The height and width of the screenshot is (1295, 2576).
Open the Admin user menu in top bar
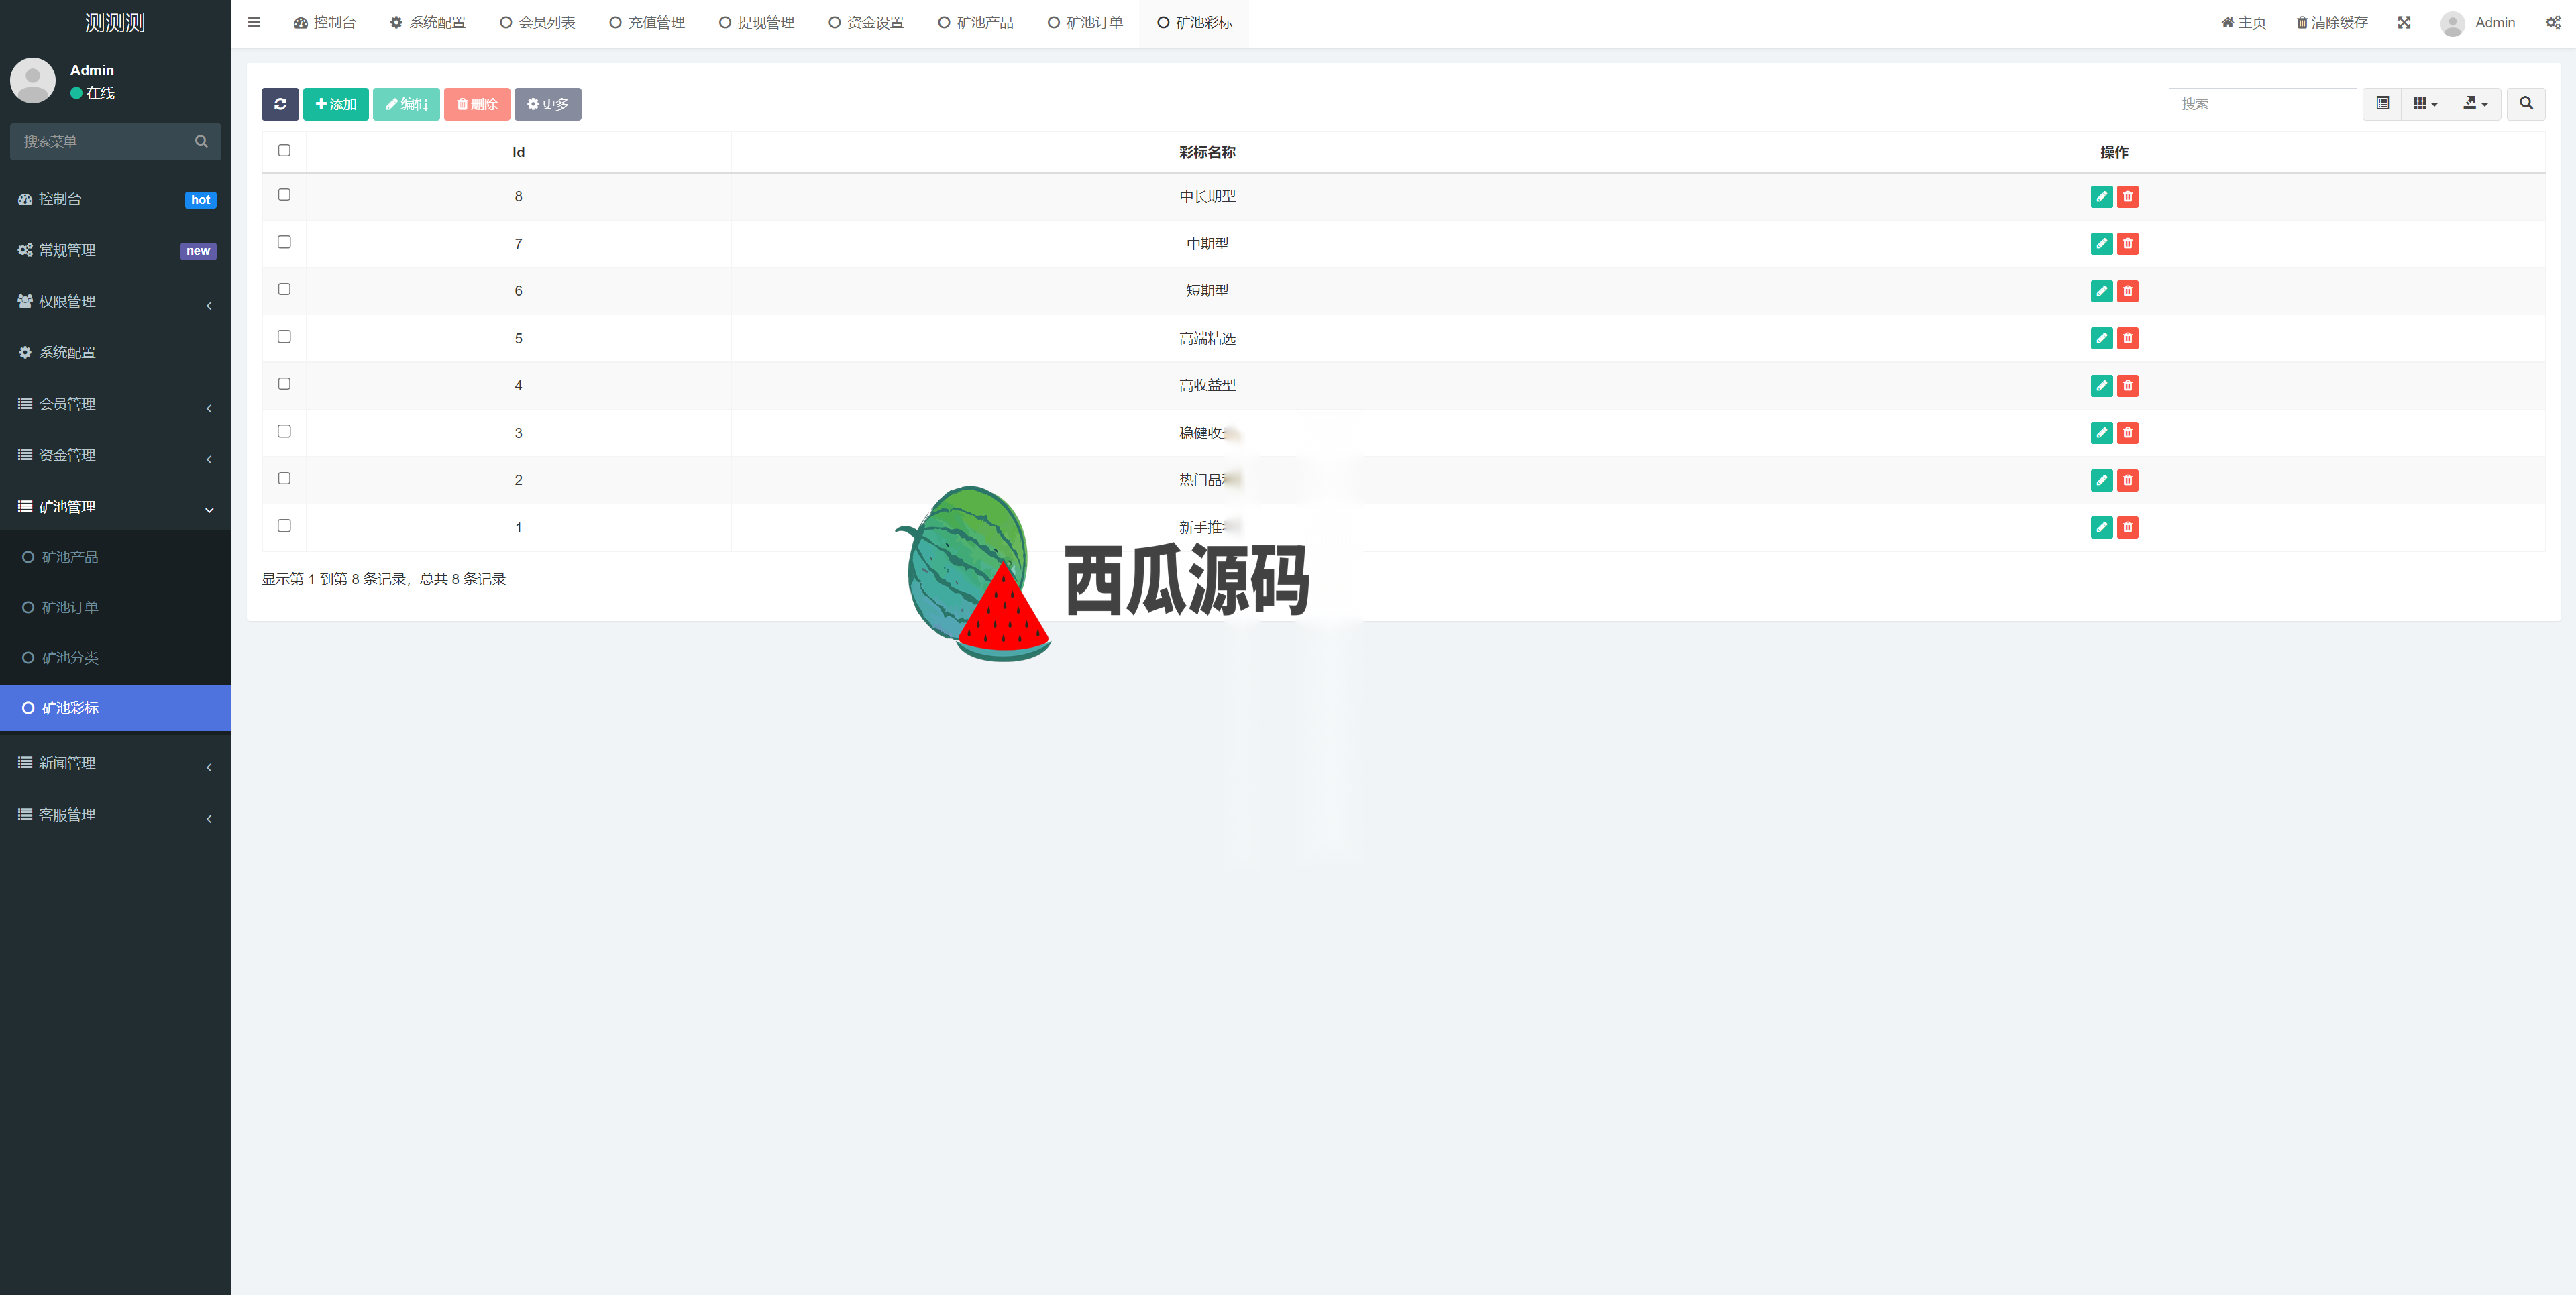pos(2478,23)
